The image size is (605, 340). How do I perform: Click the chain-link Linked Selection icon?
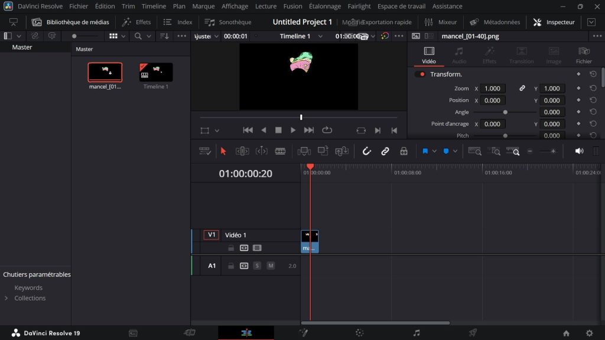pyautogui.click(x=385, y=151)
